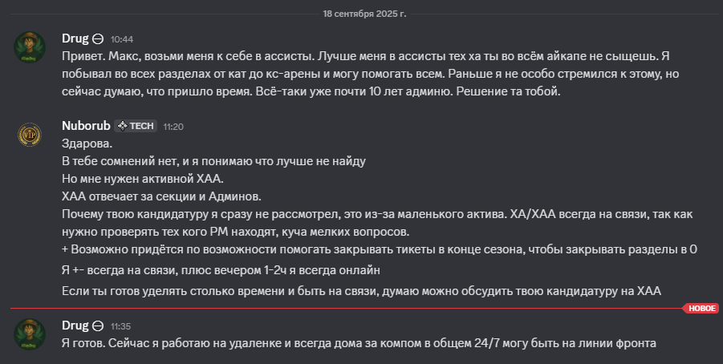Image resolution: width=723 pixels, height=364 pixels.
Task: Select the message starting with Привет. Макс
Action: 370,74
